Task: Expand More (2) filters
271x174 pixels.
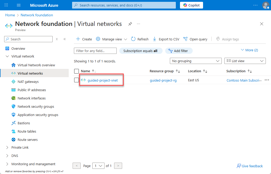Action: click(x=249, y=50)
